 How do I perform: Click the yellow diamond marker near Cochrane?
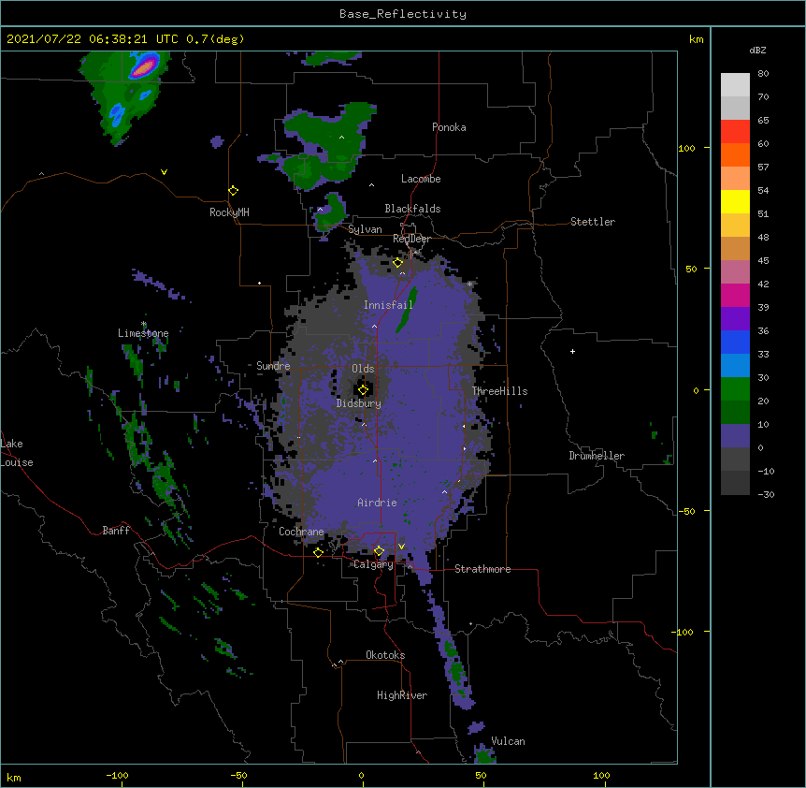(318, 552)
